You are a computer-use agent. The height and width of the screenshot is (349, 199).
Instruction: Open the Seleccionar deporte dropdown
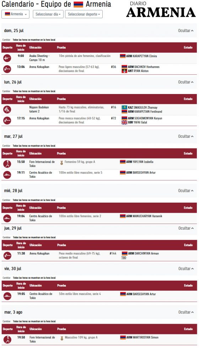[84, 14]
